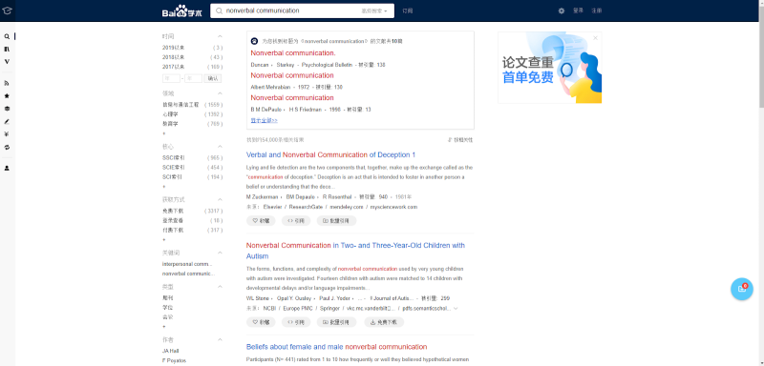764x366 pixels.
Task: Click the 订阅 subscribe item beside search box
Action: 408,10
